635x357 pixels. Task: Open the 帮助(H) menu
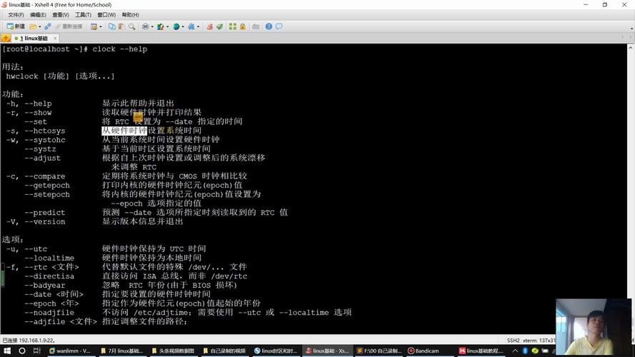click(x=131, y=14)
